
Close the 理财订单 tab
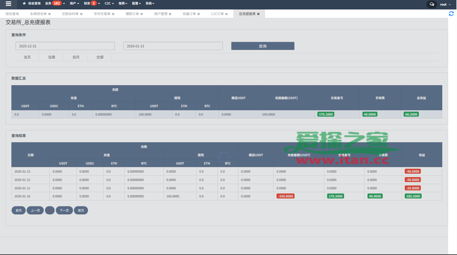click(x=142, y=14)
